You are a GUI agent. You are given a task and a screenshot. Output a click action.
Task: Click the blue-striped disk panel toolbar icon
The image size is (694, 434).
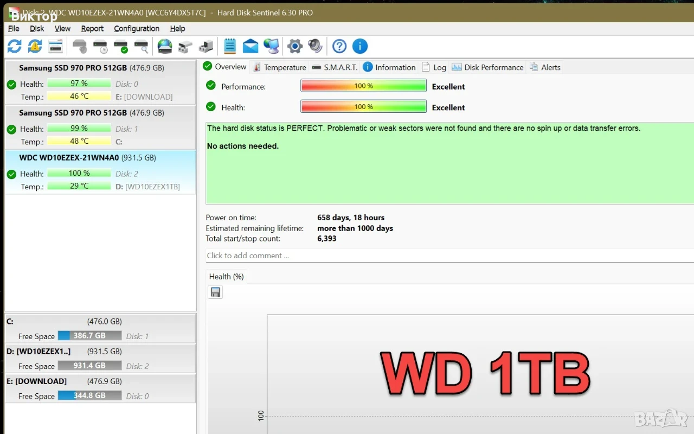pyautogui.click(x=56, y=46)
